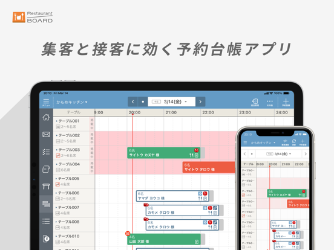Open orange サイトウ タロウ reservation on phone
The image size is (334, 250).
(298, 204)
